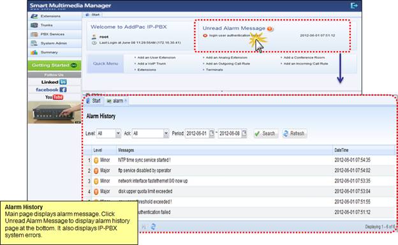Click the Getting Started button
Image resolution: width=398 pixels, height=245 pixels.
(54, 65)
